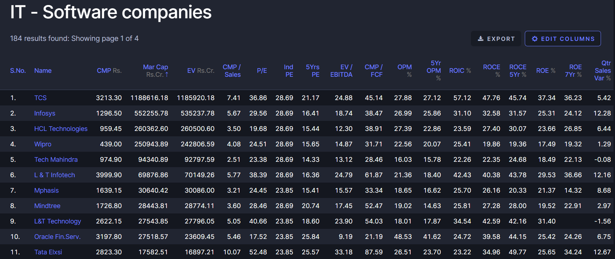Sort by Ind PE column header
The image size is (615, 259).
289,71
